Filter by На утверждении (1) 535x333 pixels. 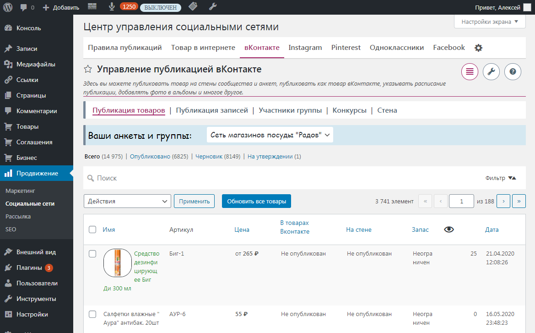click(274, 157)
